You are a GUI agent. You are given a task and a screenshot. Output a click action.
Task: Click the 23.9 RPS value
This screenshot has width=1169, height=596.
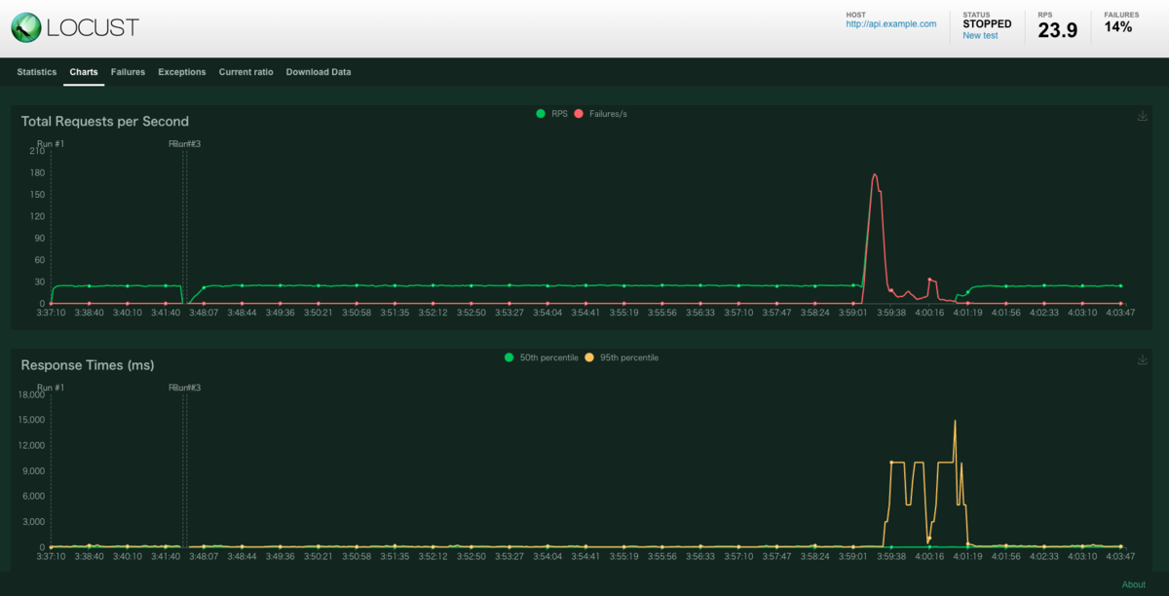coord(1058,30)
